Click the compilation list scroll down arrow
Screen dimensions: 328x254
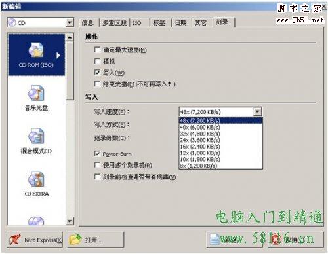(x=70, y=221)
